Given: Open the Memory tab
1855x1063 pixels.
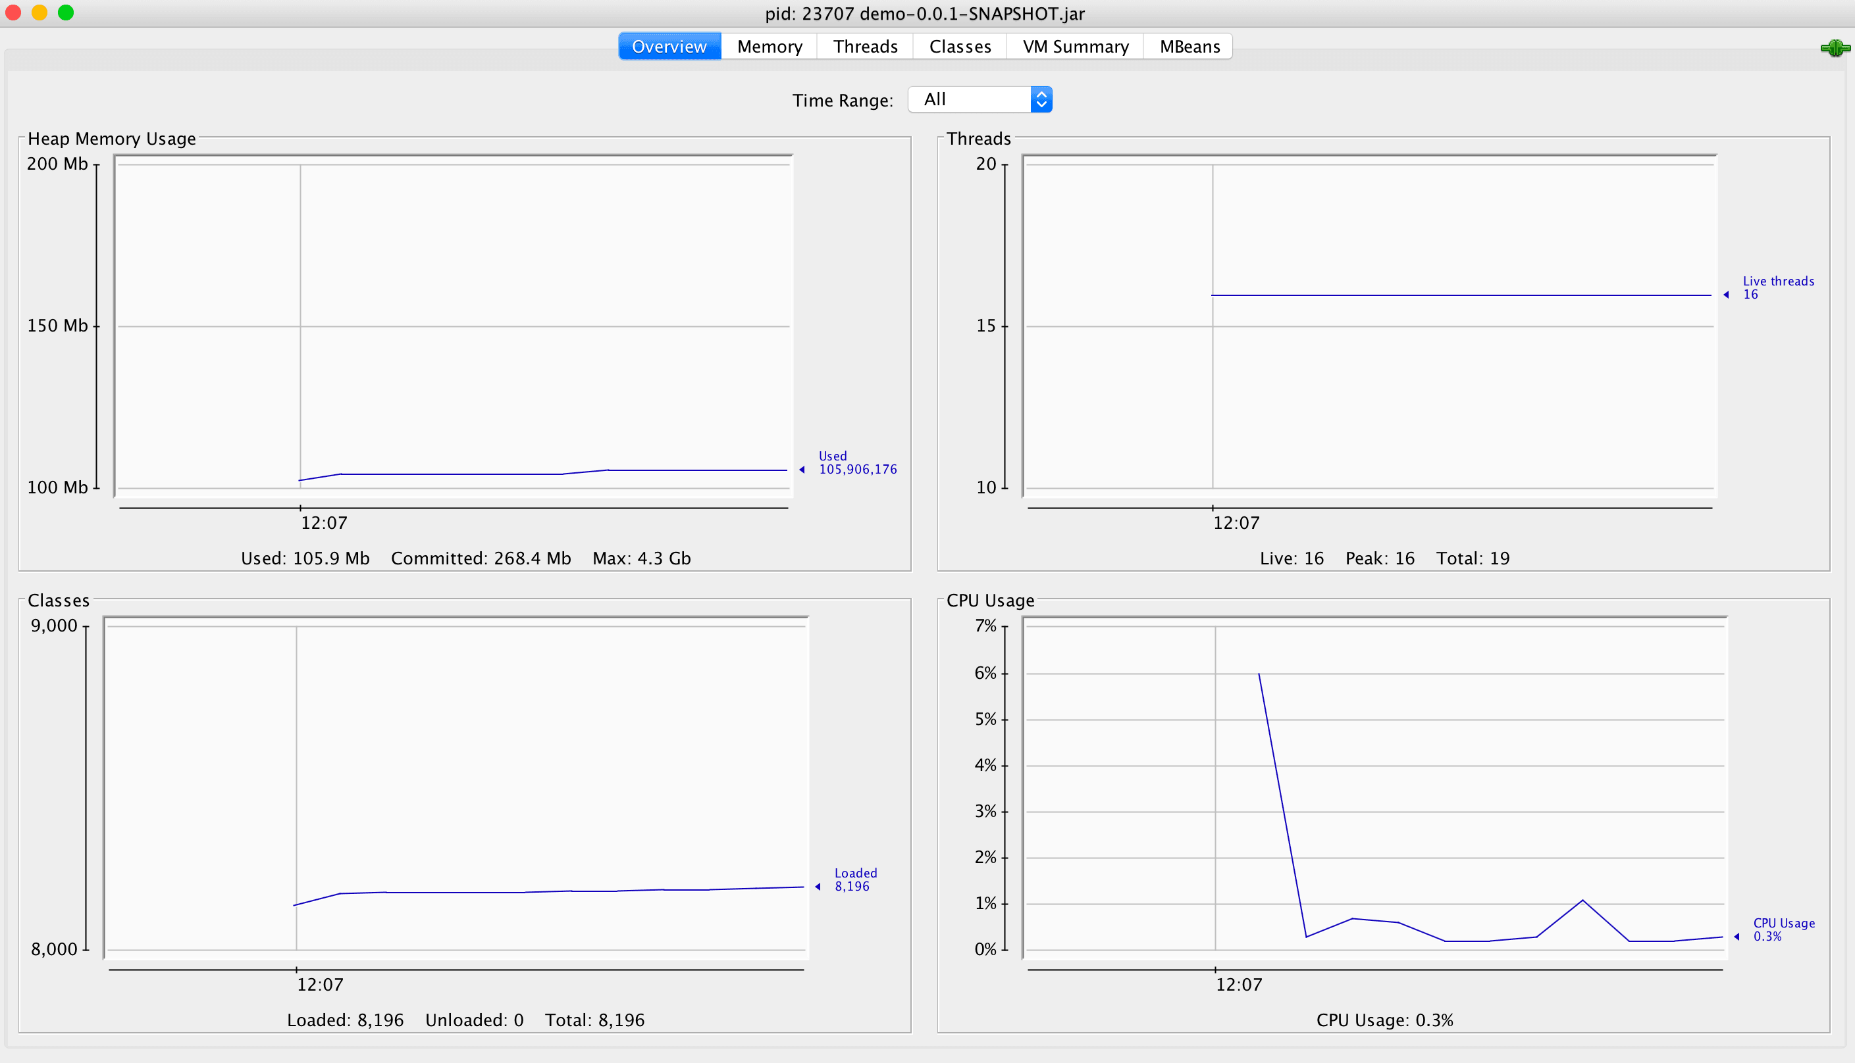Looking at the screenshot, I should click(x=770, y=47).
